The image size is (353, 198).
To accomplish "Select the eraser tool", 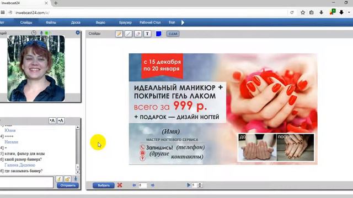I will (138, 34).
